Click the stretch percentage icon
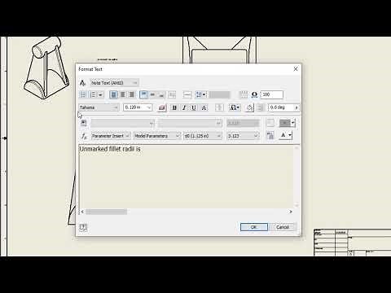 click(x=254, y=94)
